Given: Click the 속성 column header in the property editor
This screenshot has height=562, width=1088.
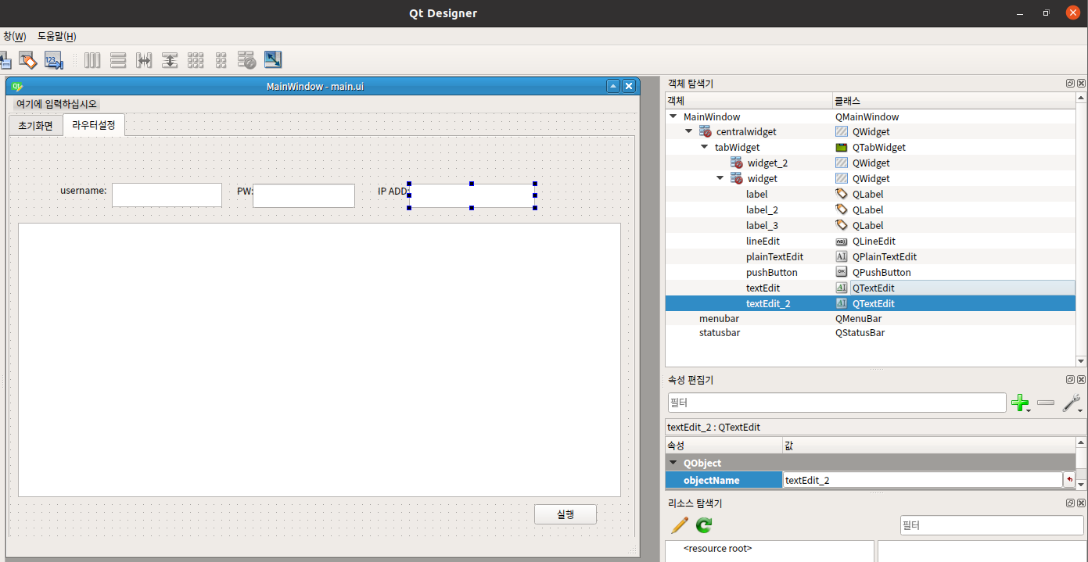Looking at the screenshot, I should (x=724, y=446).
